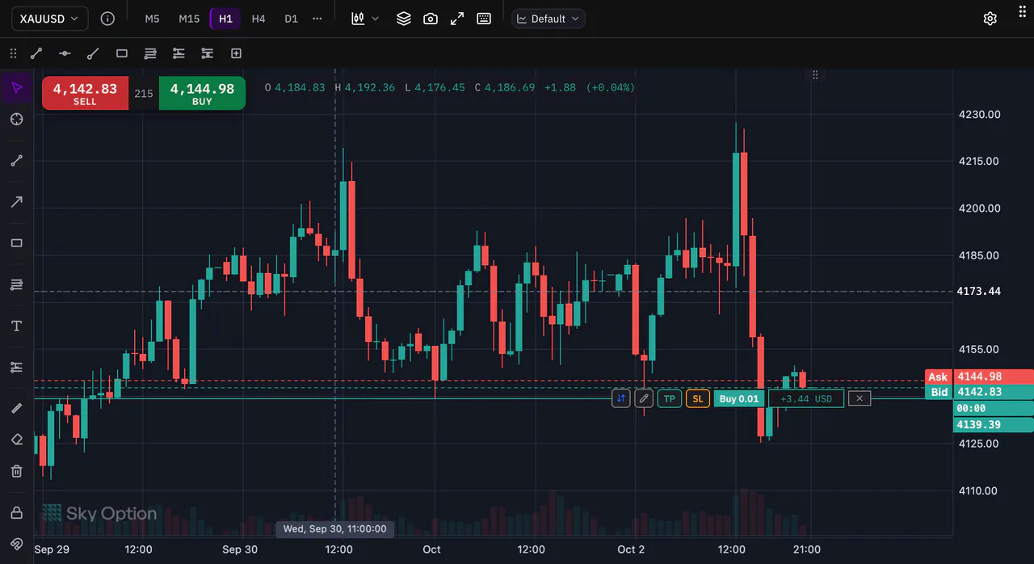Open the Fibonacci tools group in the left sidebar
Screen dimensions: 1034x564
17,284
